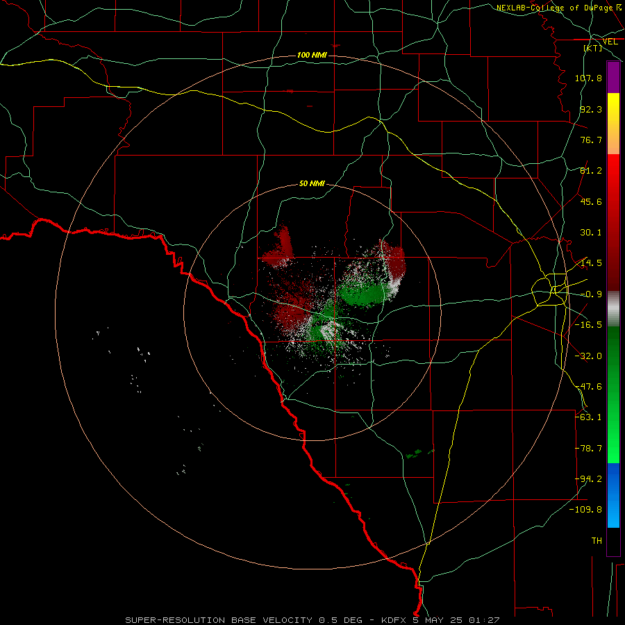Click the TH label at the scale bottom
Image resolution: width=625 pixels, height=625 pixels.
point(597,541)
